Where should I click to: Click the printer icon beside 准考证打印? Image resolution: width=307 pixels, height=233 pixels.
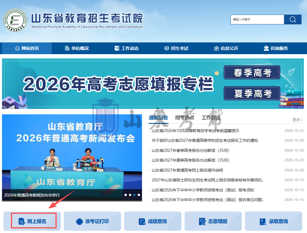tap(79, 222)
